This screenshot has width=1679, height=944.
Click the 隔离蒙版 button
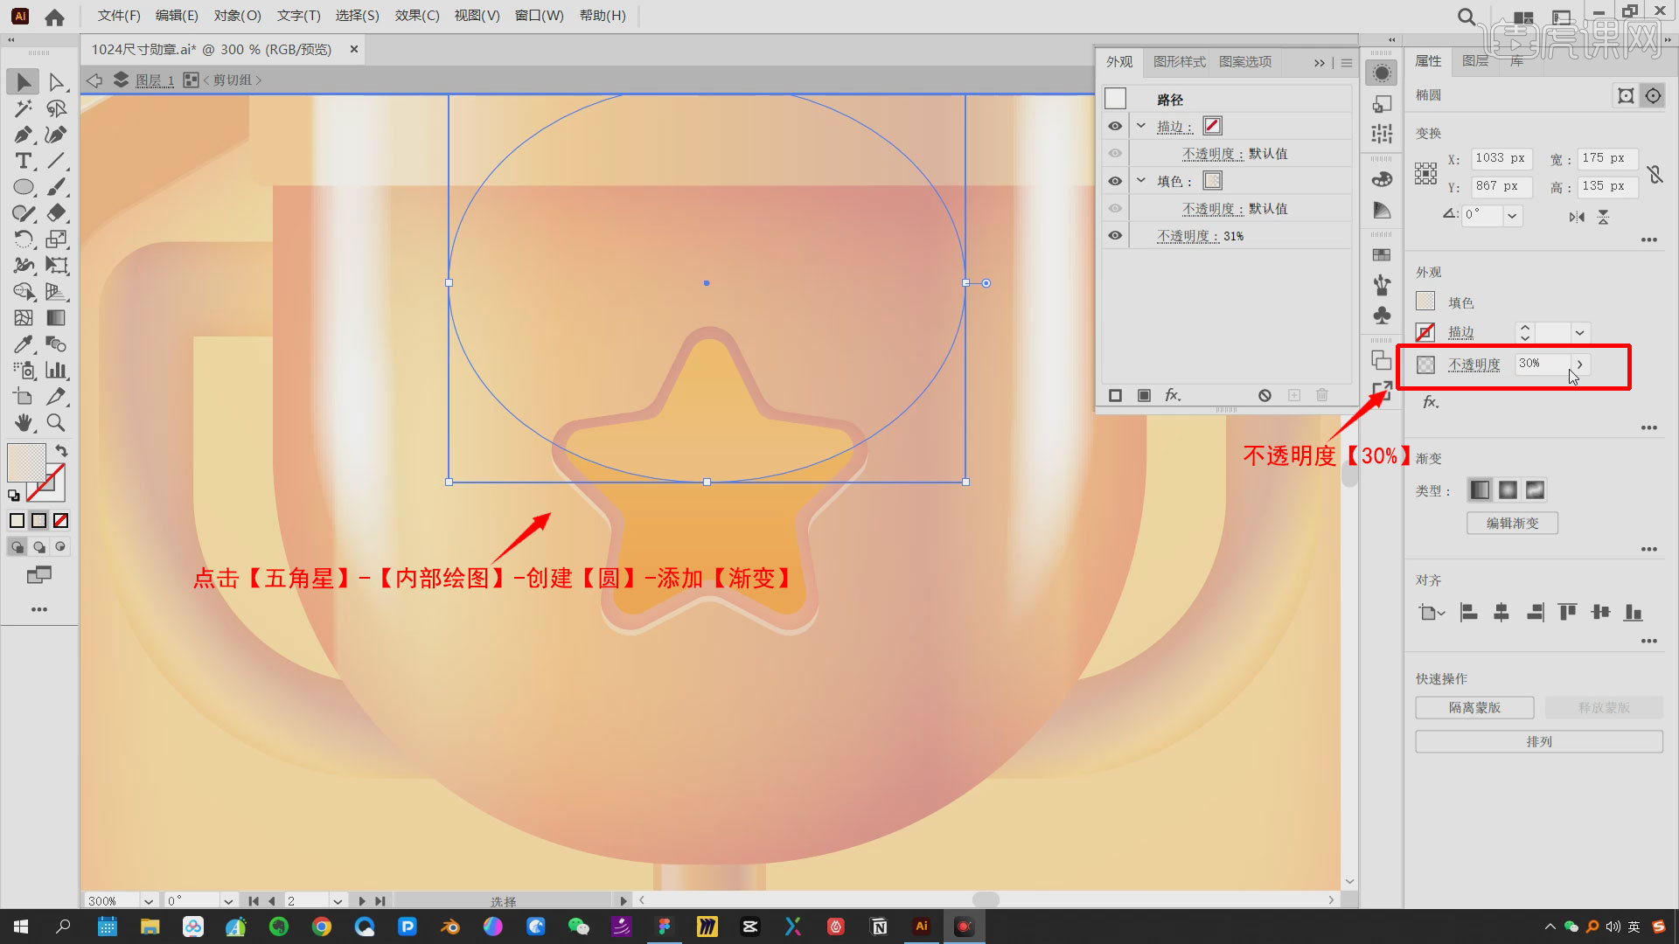click(x=1474, y=708)
